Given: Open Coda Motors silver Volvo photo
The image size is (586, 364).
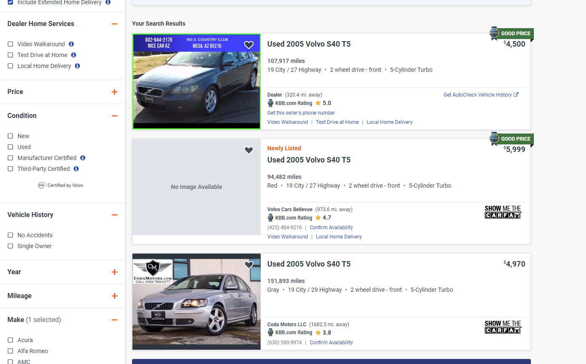Looking at the screenshot, I should 197,301.
